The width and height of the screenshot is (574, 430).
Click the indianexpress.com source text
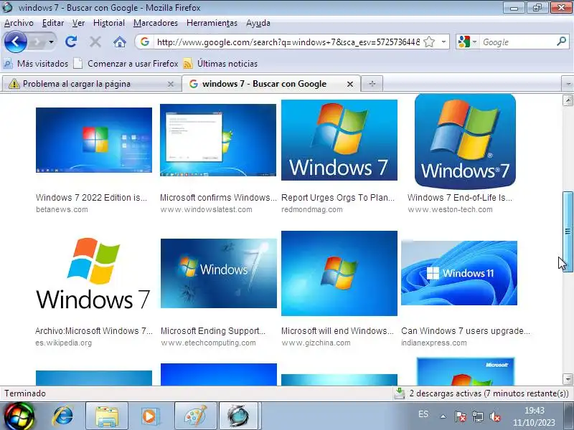click(434, 343)
